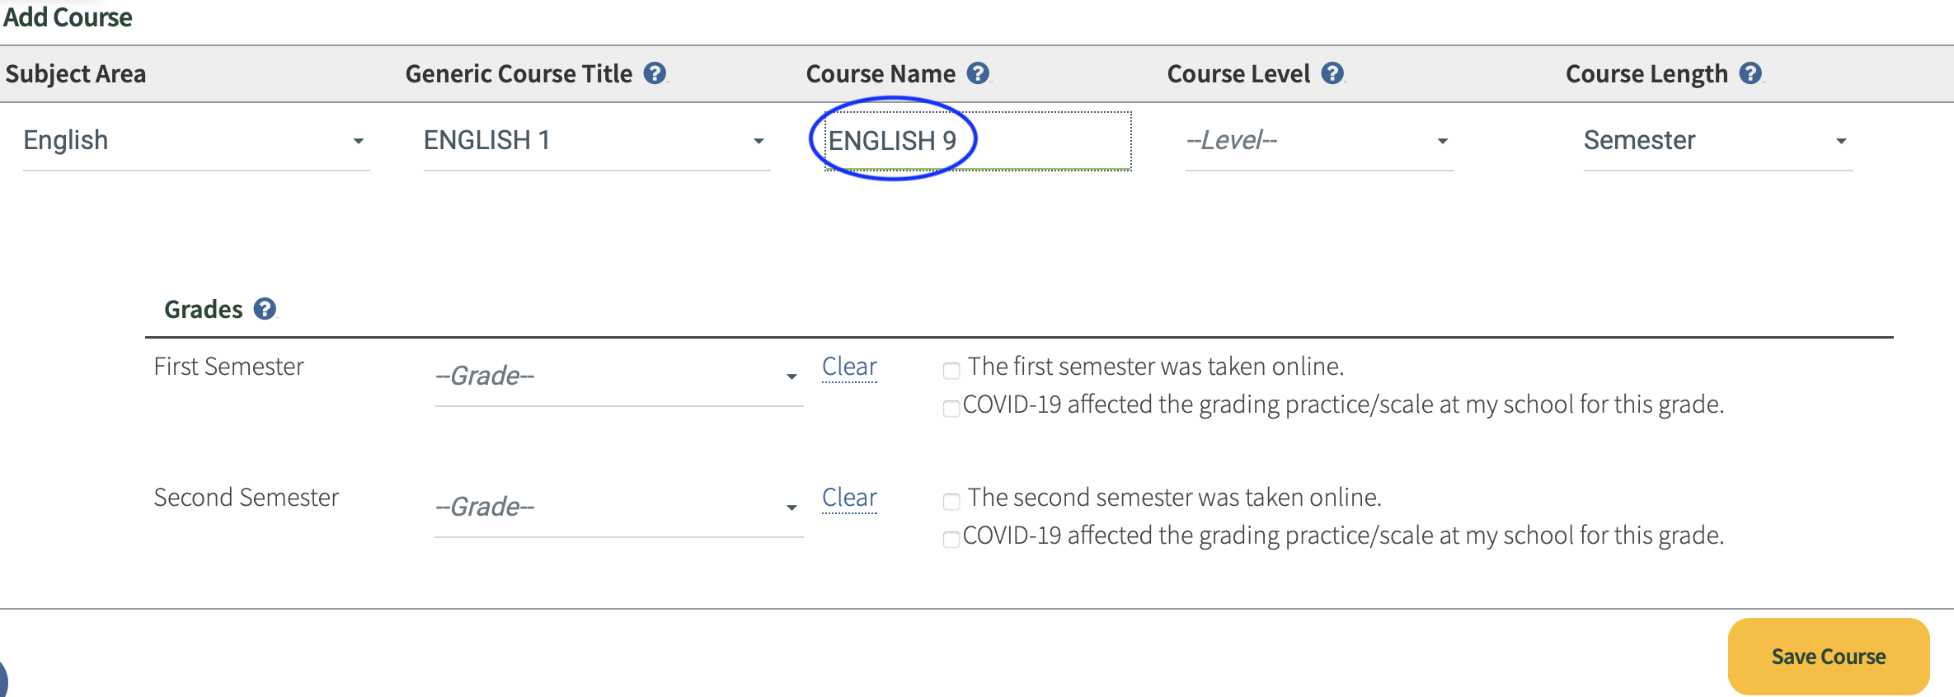Check first semester COVID-19 grading checkbox

(951, 408)
